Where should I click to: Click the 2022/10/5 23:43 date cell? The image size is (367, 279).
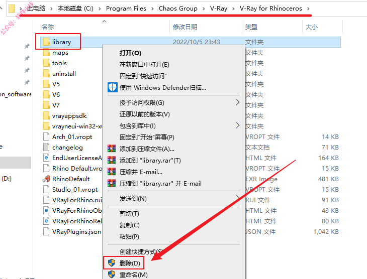197,42
